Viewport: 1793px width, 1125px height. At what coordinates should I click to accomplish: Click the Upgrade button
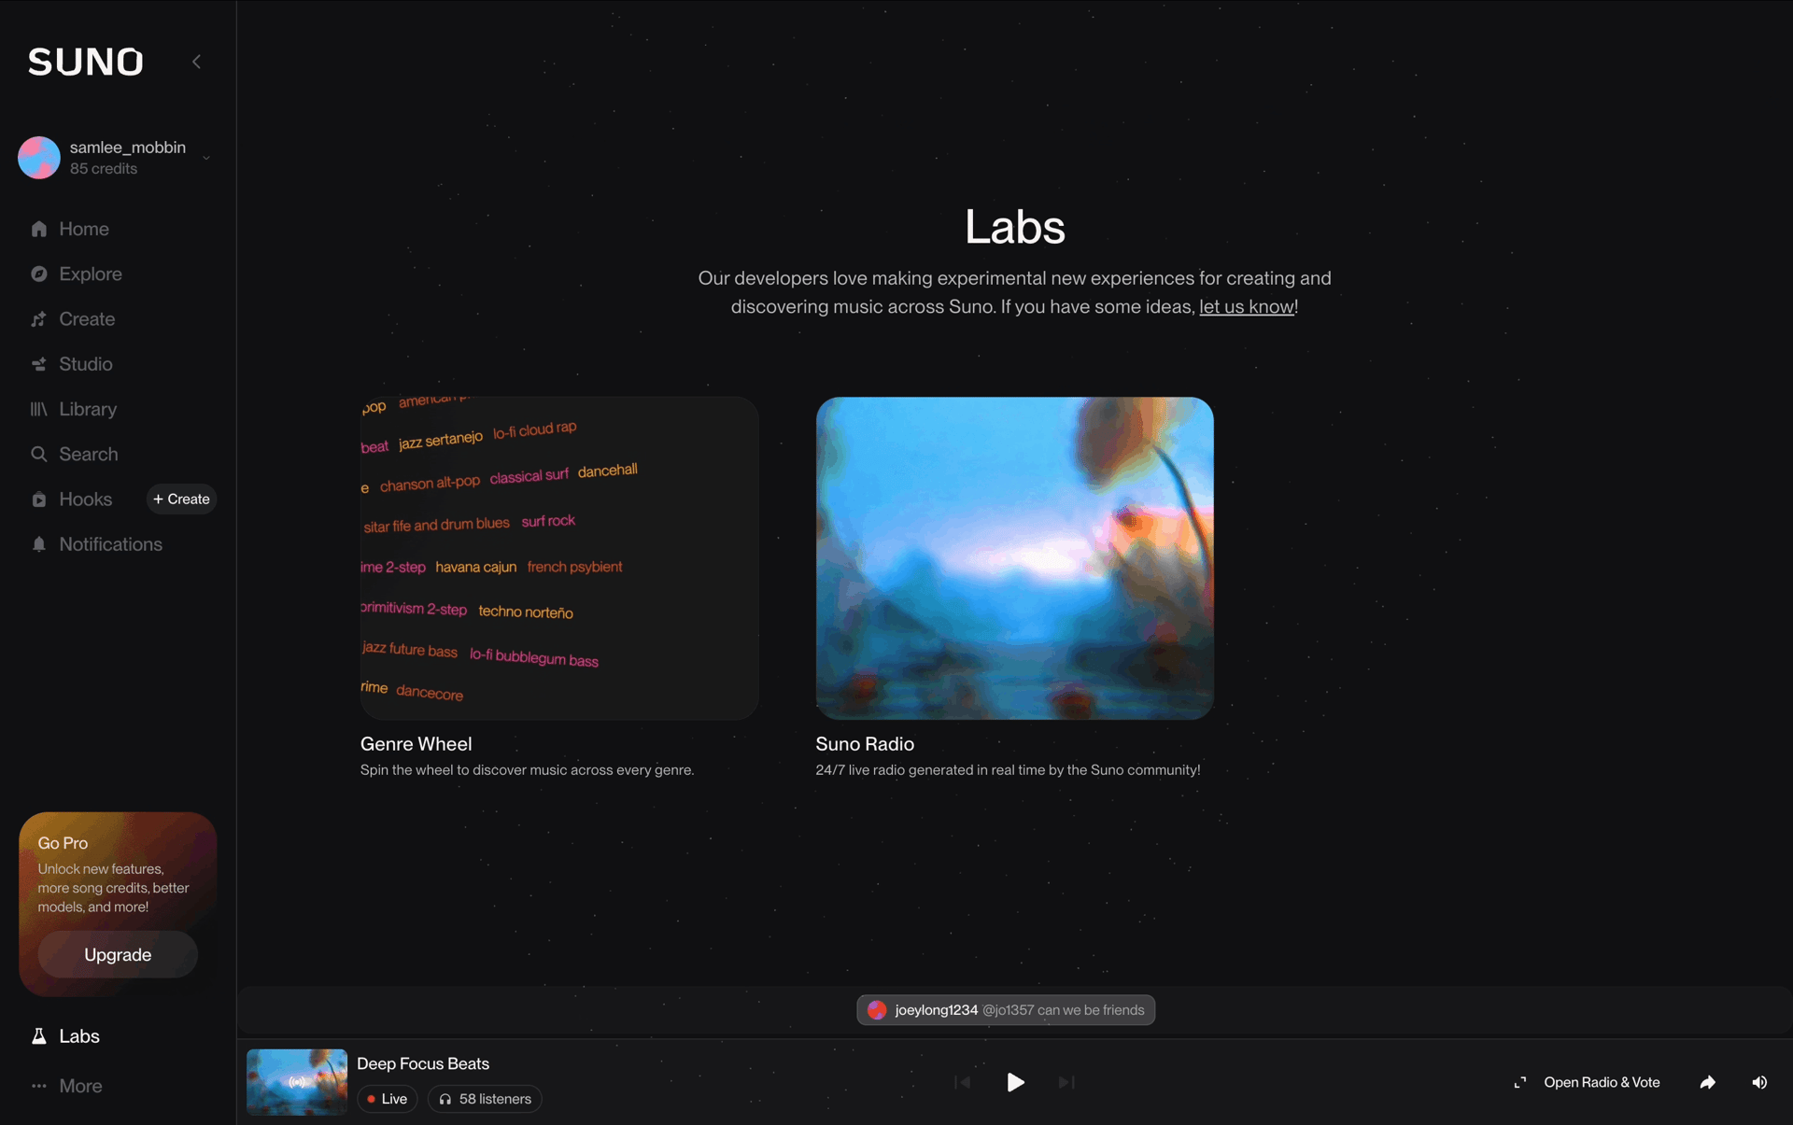coord(118,954)
